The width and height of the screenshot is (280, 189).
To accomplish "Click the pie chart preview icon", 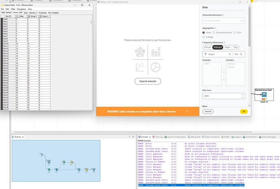I will coord(155,67).
